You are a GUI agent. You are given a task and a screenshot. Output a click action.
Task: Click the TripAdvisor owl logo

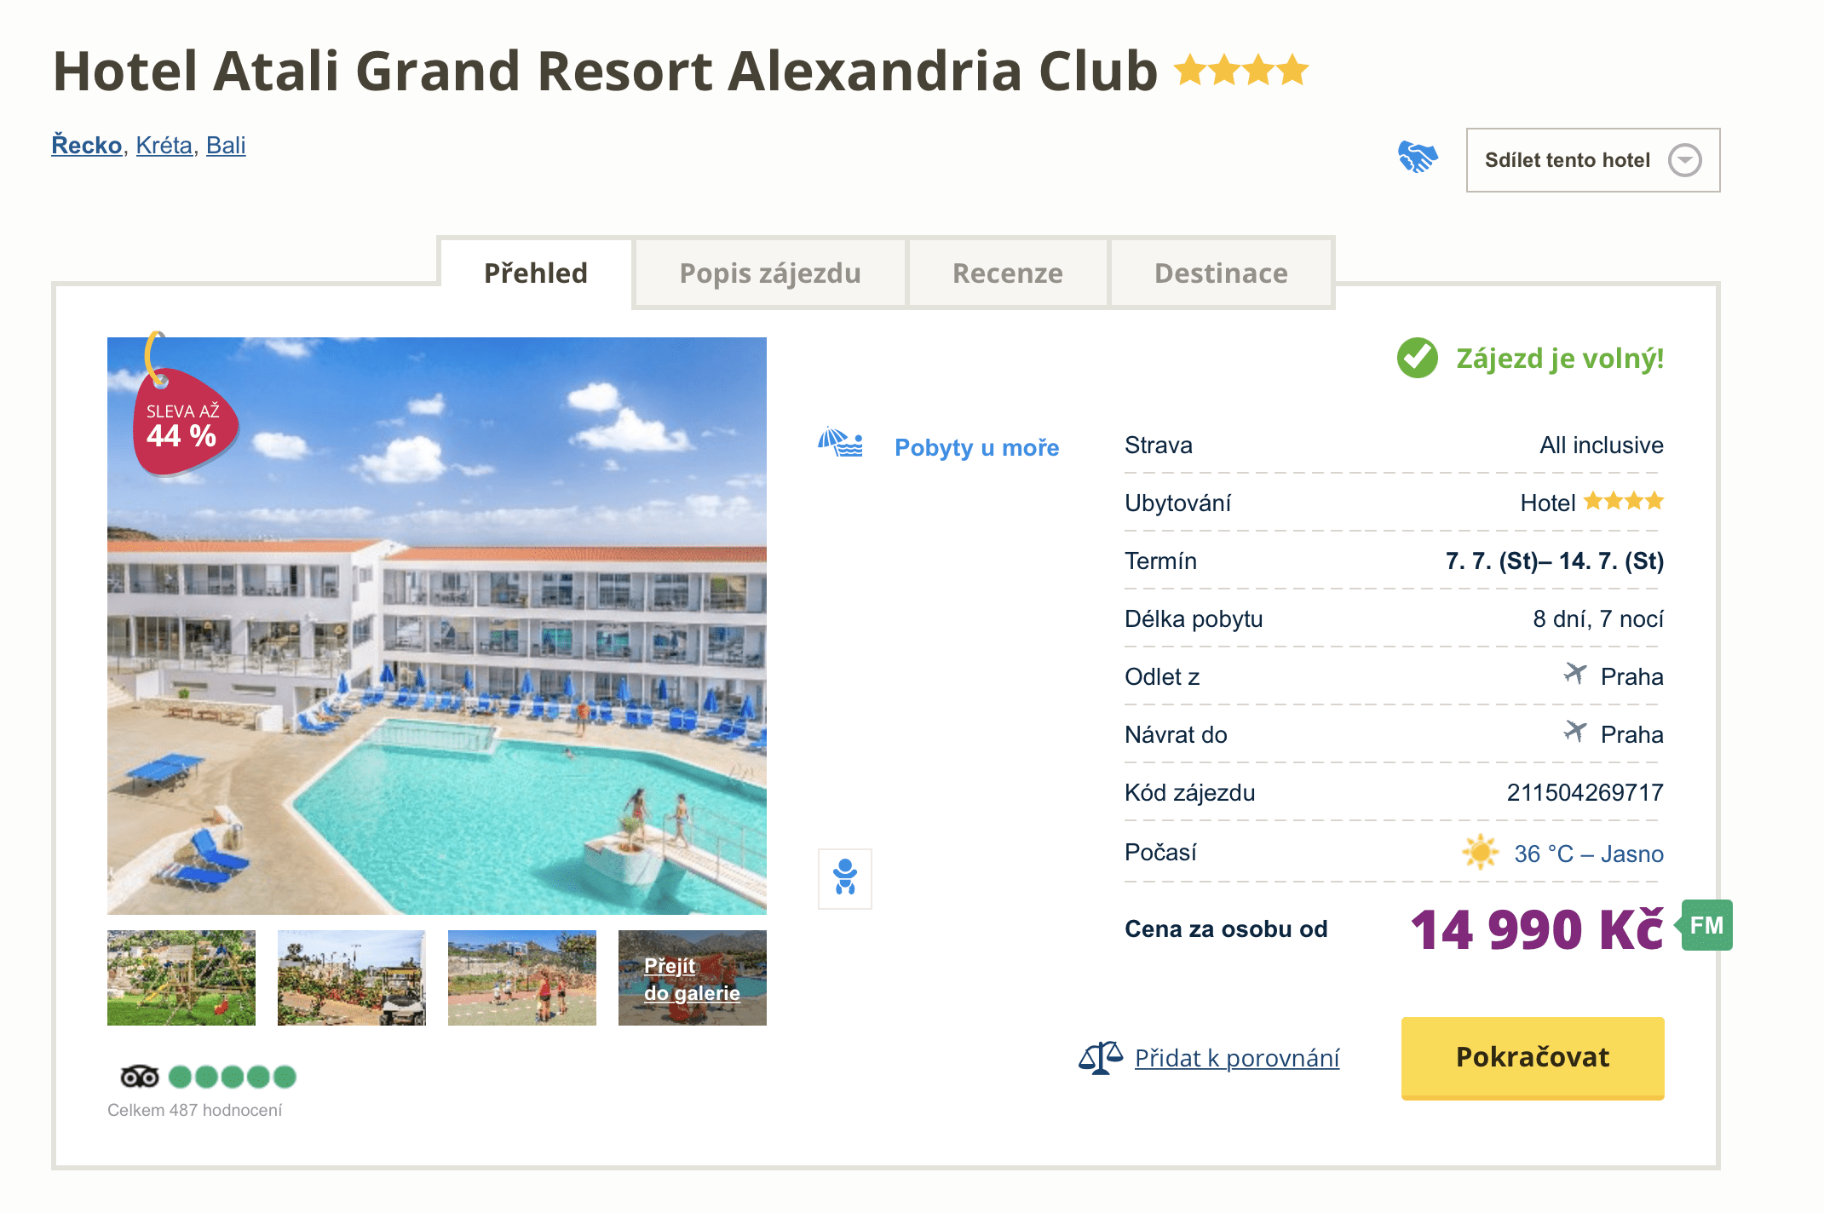point(140,1077)
